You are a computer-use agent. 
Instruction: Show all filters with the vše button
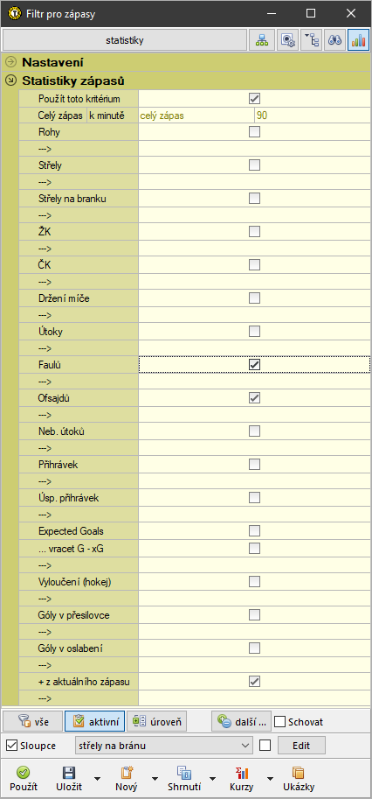click(32, 721)
